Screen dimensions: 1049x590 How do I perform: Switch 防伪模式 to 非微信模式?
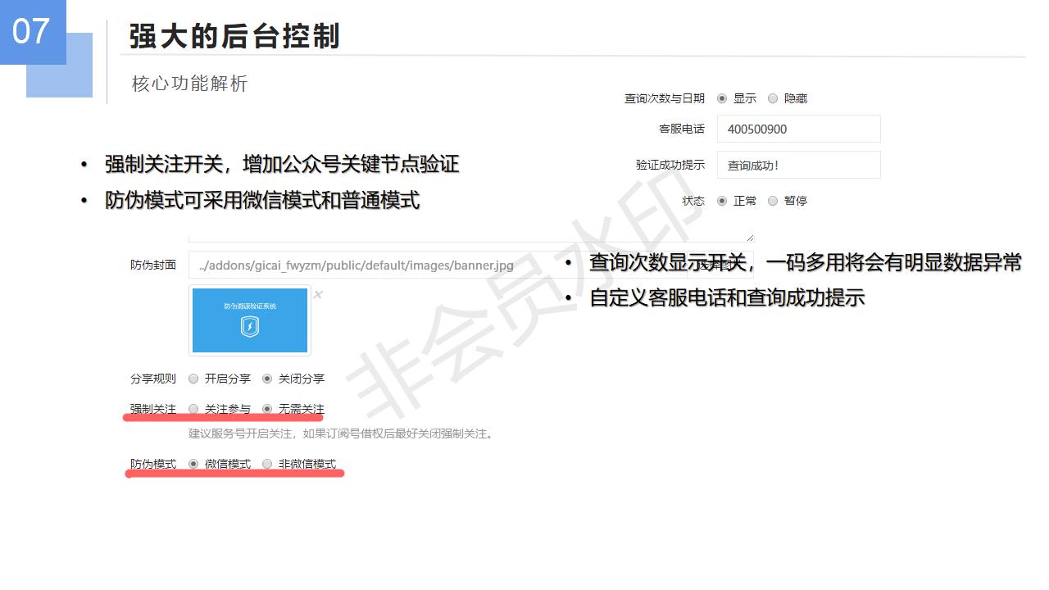tap(267, 464)
